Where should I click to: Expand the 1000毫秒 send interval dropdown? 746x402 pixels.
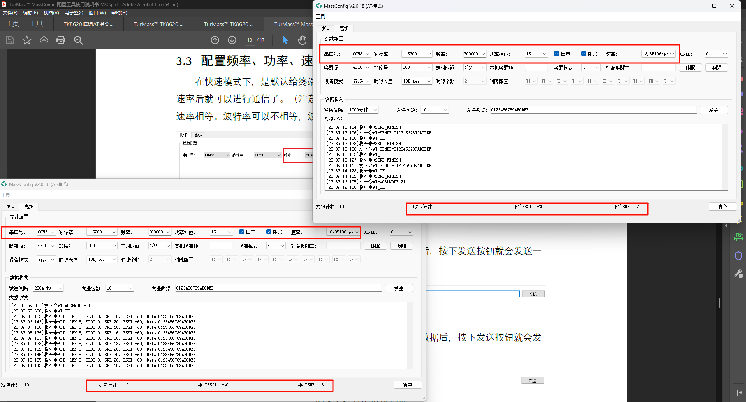point(363,110)
